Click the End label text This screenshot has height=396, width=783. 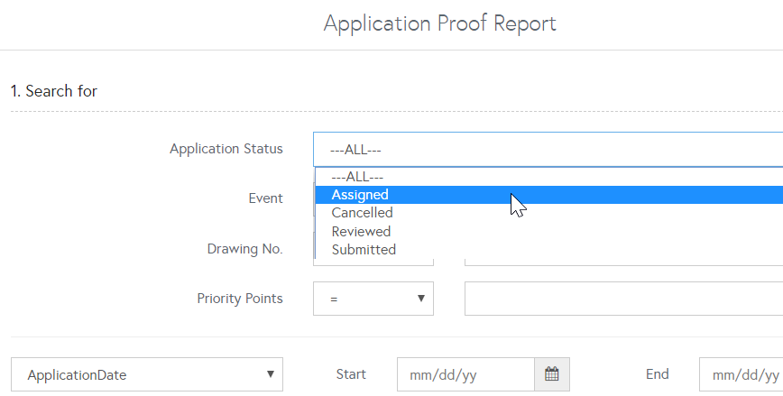[x=657, y=374]
